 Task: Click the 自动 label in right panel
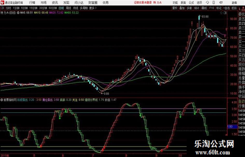coord(242,102)
